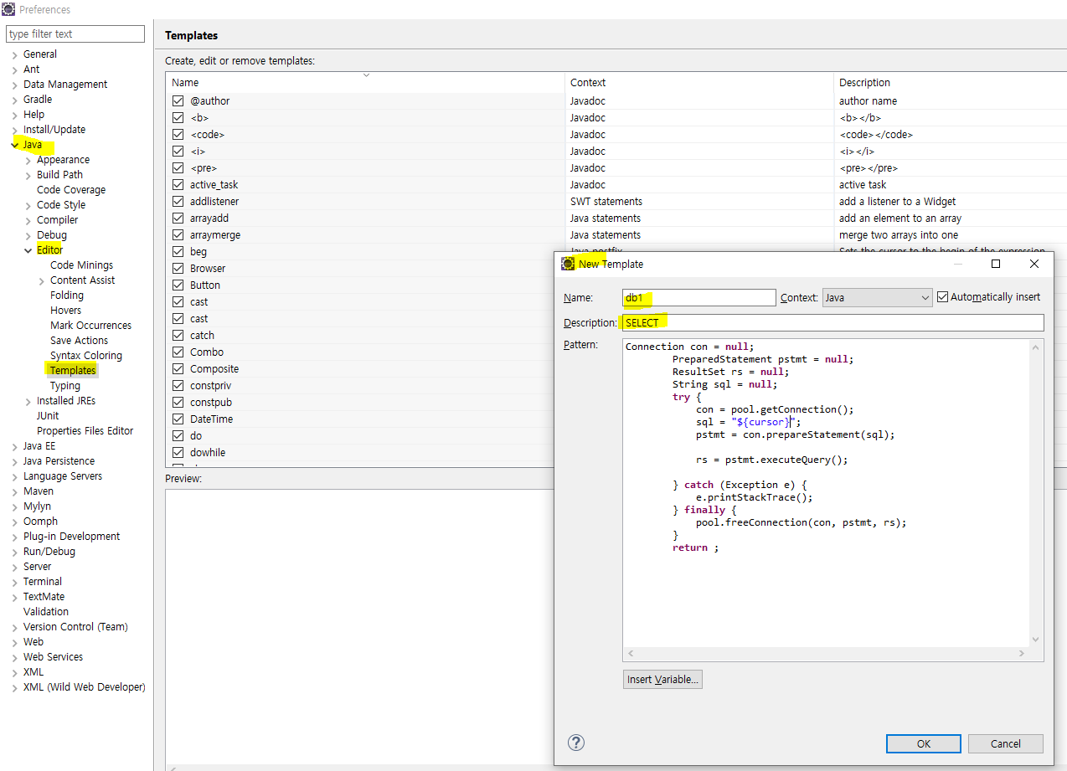Select Typing in the preferences tree
This screenshot has width=1067, height=771.
[x=64, y=386]
